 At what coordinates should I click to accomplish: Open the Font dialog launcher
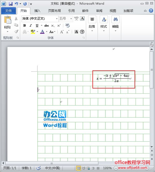(x=83, y=38)
